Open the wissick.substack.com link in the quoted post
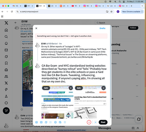 (x=60, y=49)
